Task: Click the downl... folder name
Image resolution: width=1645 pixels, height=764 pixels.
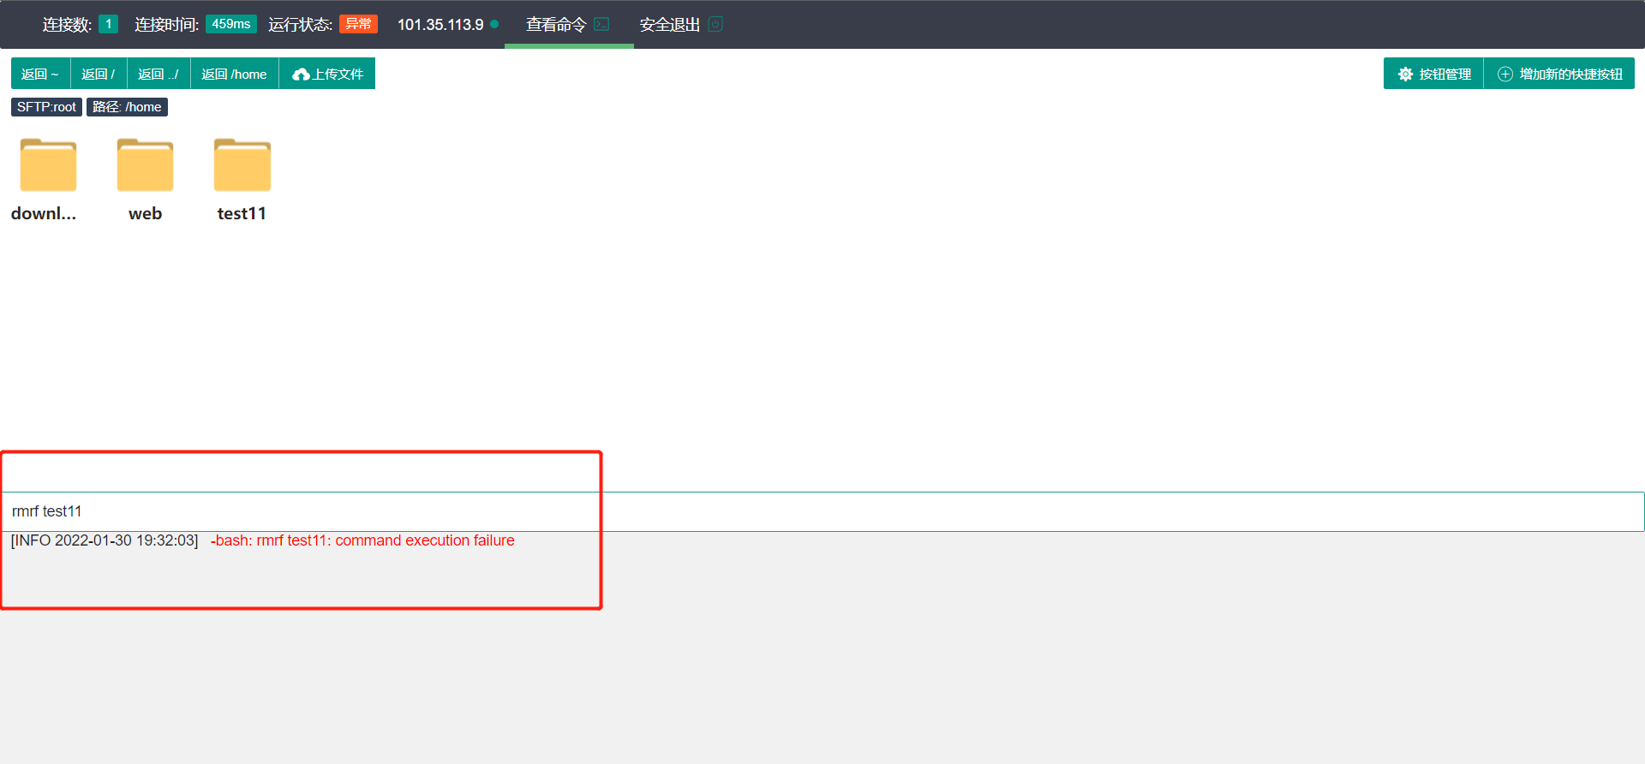Action: [x=44, y=213]
